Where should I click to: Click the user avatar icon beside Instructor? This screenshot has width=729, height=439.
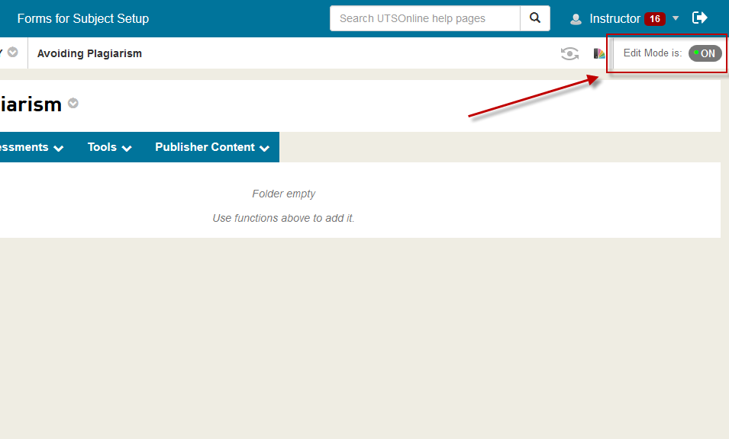[576, 19]
